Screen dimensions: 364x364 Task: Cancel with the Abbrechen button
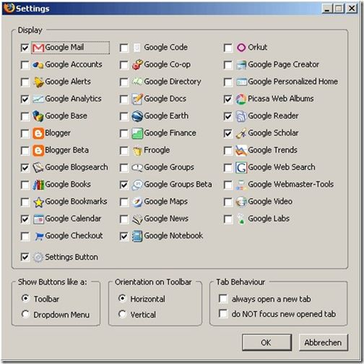323,342
